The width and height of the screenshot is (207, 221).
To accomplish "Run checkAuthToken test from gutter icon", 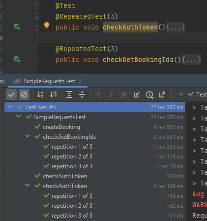I will 17,27.
